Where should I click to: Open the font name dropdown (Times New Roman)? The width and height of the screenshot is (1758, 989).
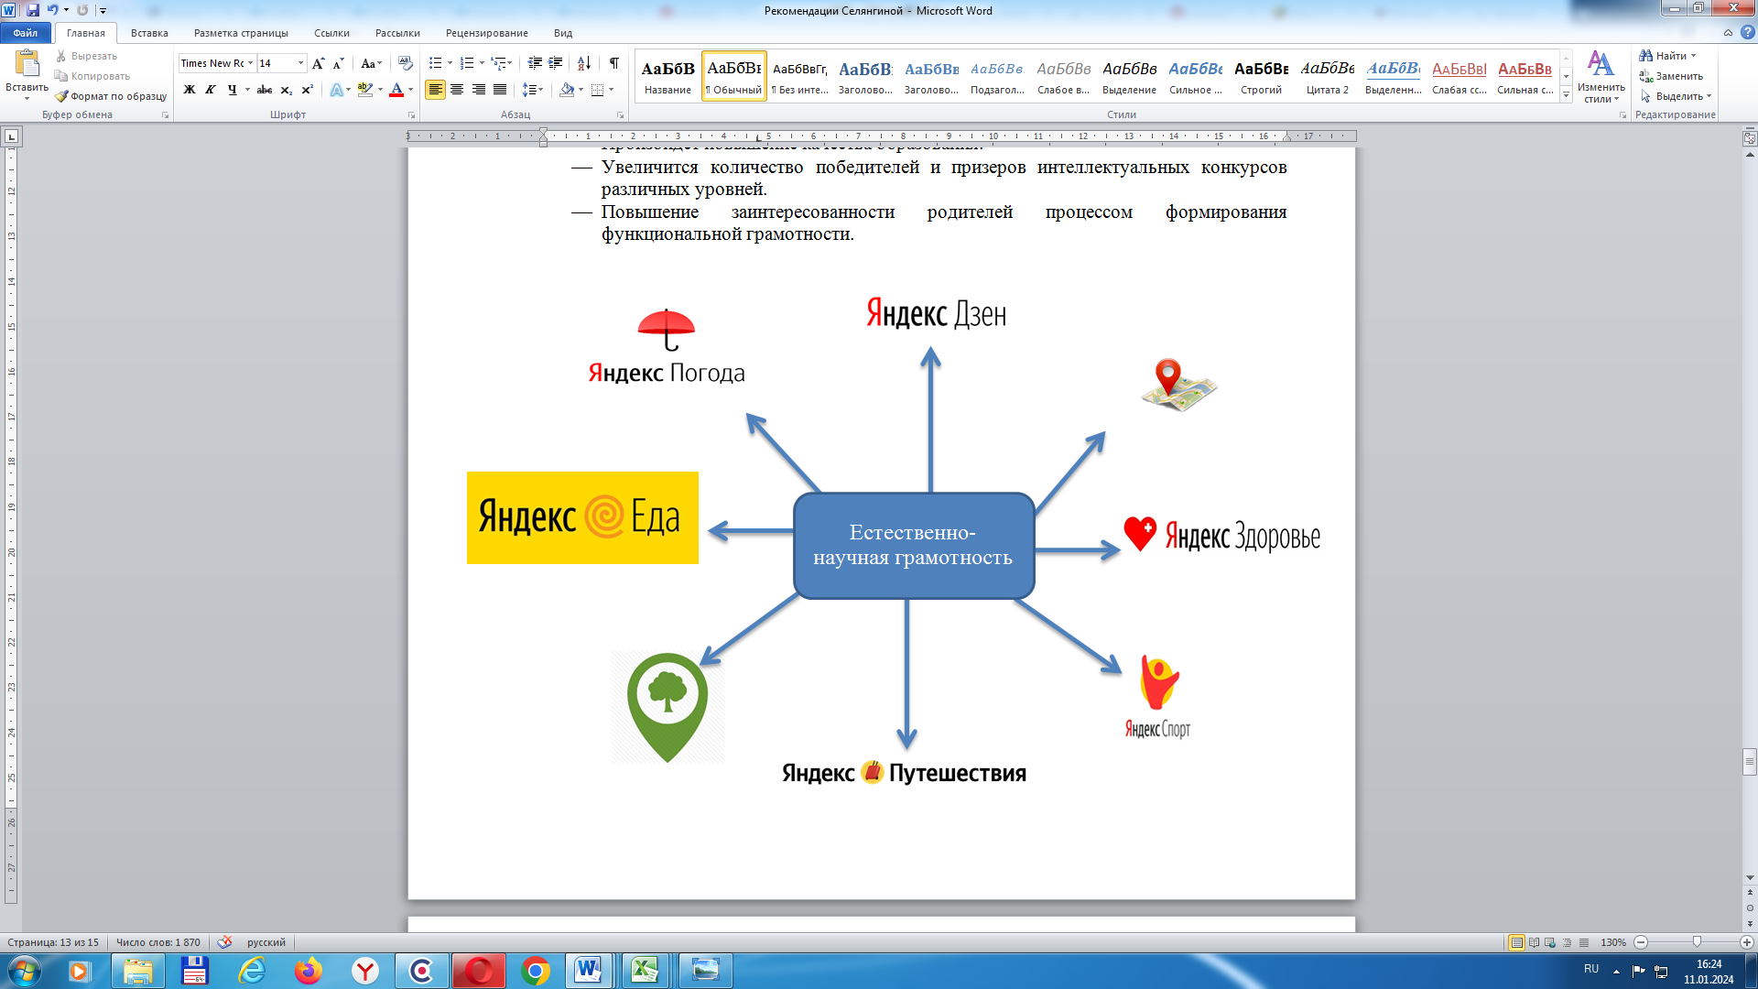pos(250,63)
